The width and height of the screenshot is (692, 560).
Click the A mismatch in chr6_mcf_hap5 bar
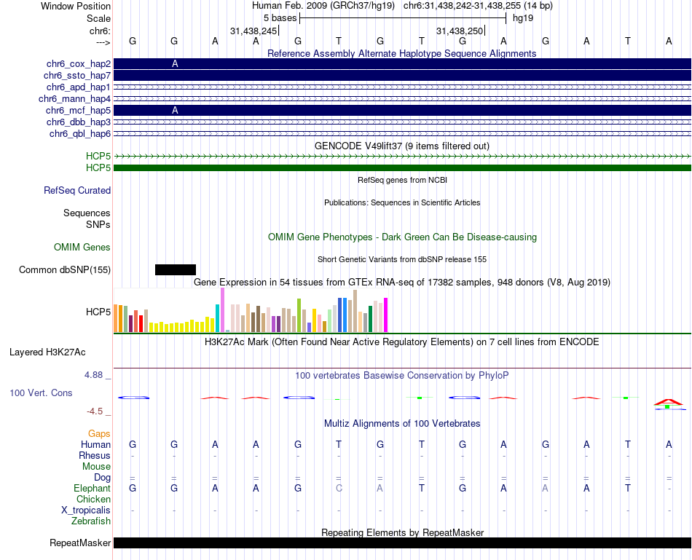(175, 110)
